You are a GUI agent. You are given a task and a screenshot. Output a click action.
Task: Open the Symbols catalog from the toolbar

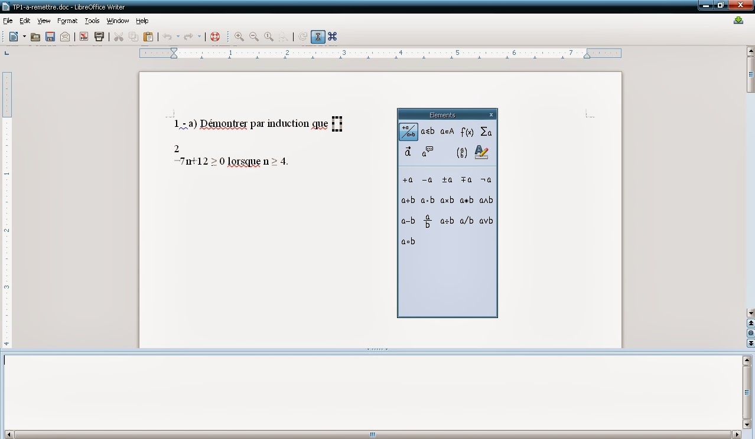pyautogui.click(x=331, y=36)
